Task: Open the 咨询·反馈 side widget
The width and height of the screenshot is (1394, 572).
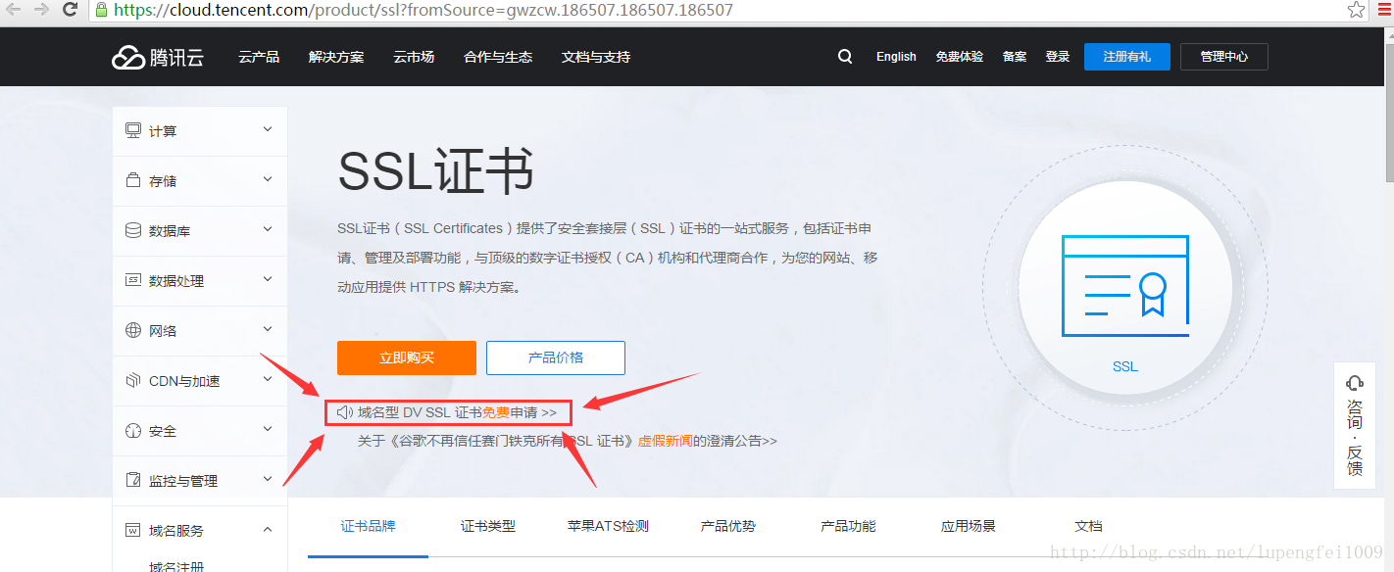Action: point(1355,425)
